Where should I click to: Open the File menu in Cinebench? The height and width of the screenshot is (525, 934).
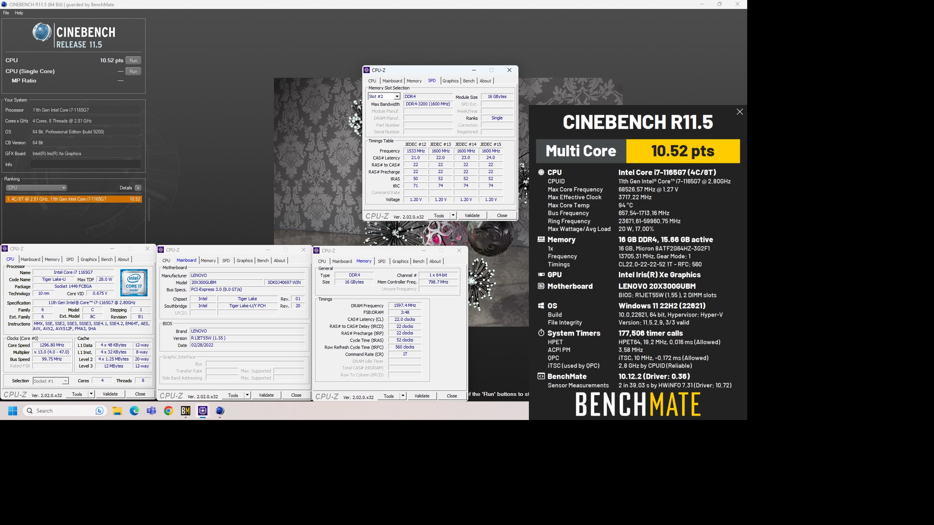(6, 13)
